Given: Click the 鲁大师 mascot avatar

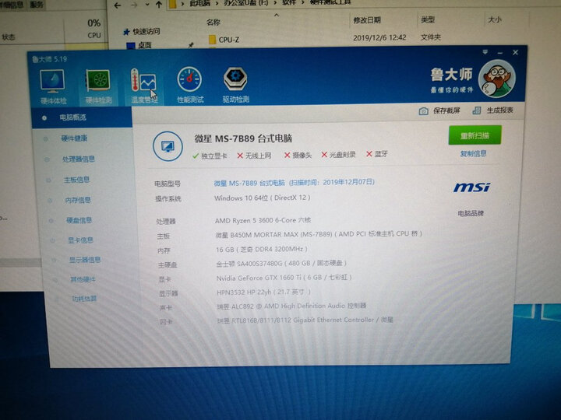Looking at the screenshot, I should [497, 79].
